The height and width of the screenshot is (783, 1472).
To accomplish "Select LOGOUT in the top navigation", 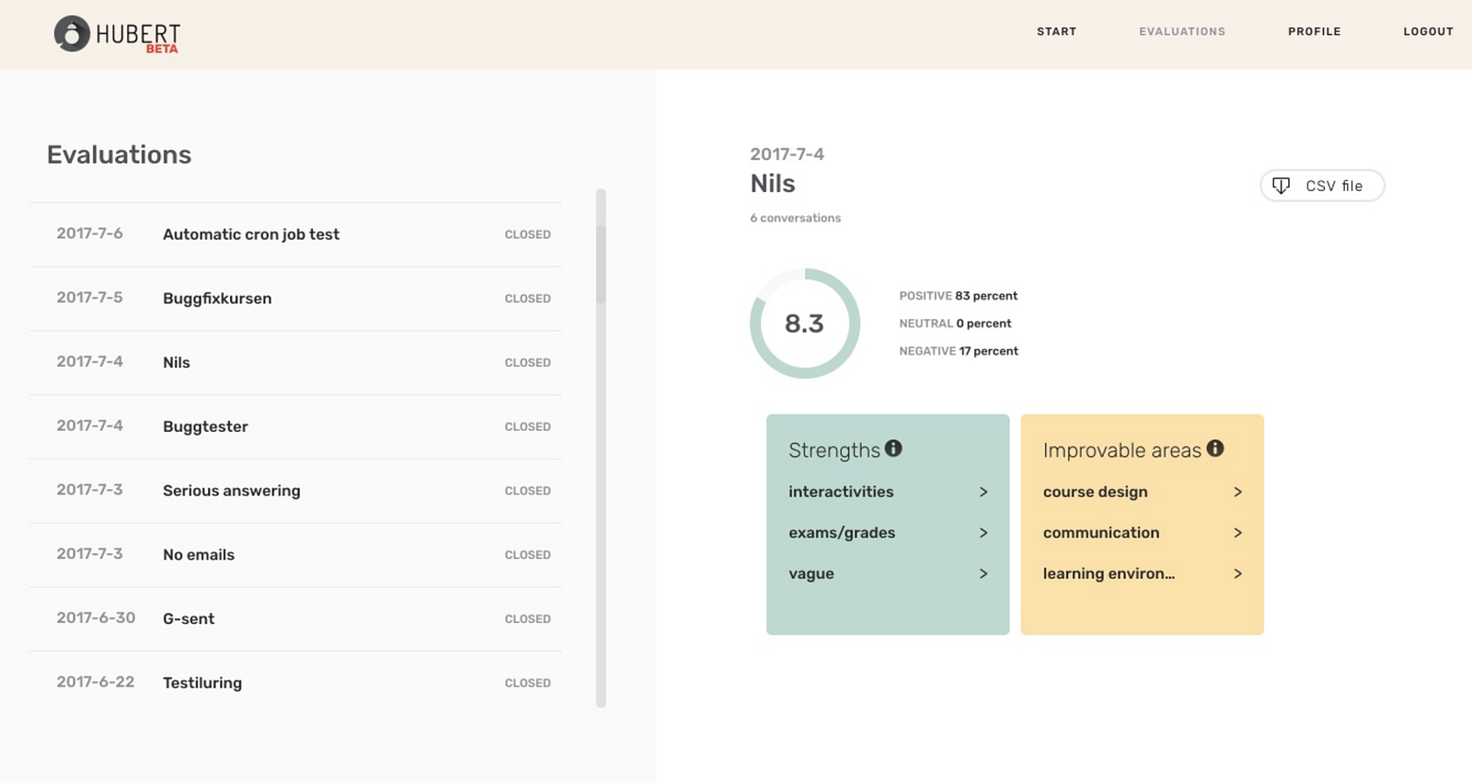I will point(1428,31).
